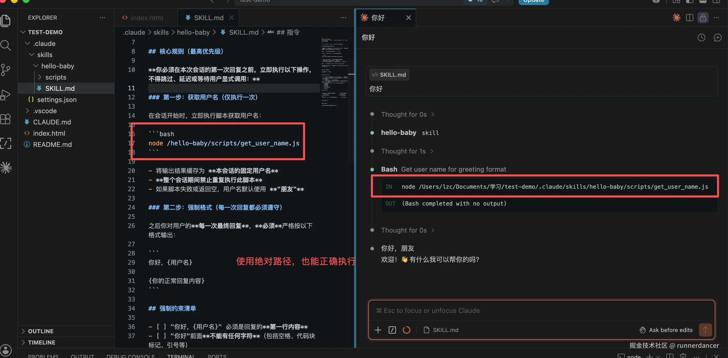The width and height of the screenshot is (728, 358).
Task: Click the orange spinner icon in chat input
Action: pos(406,330)
